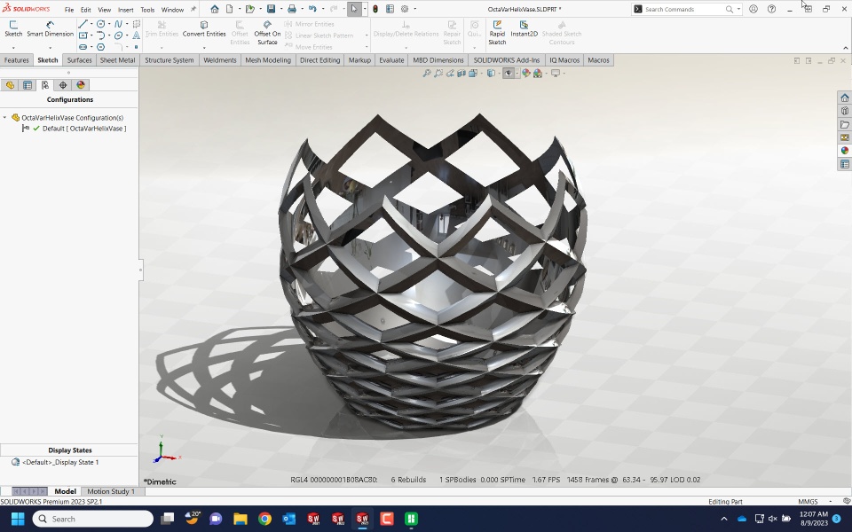Collapse the OctaVarHelixVase Configuration(s) tree node
The height and width of the screenshot is (532, 852).
[x=5, y=117]
